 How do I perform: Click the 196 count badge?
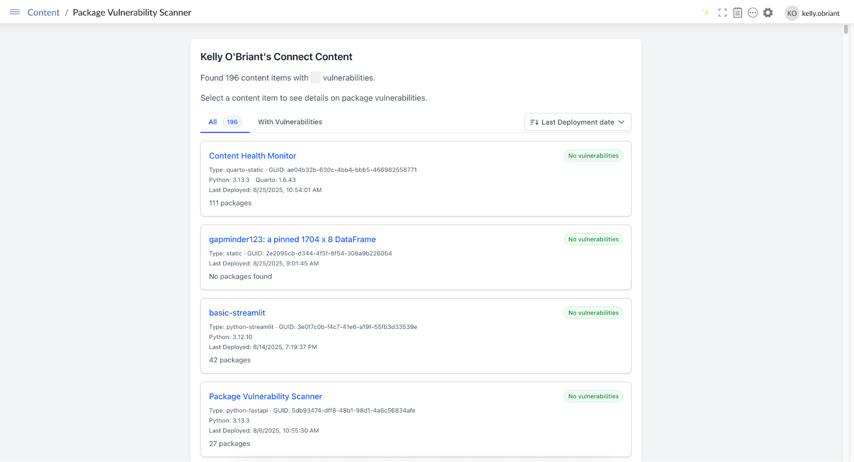pos(232,122)
